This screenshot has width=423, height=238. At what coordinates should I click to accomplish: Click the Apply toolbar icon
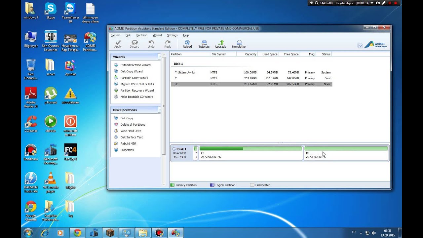tap(118, 44)
